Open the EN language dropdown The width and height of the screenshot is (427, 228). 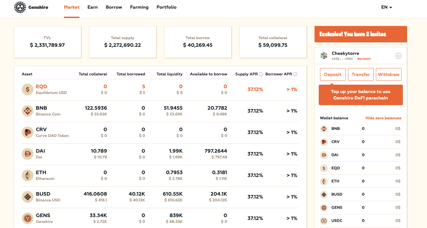point(387,7)
